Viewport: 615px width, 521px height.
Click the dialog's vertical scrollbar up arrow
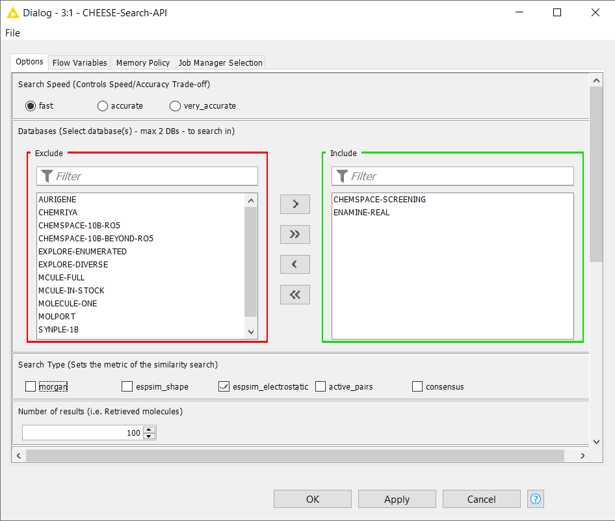[597, 81]
